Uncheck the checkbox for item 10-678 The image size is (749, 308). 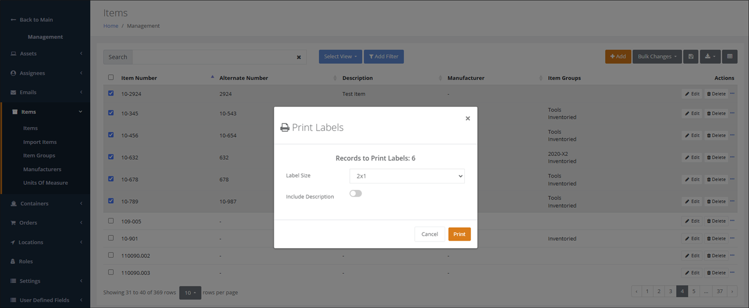[x=111, y=179]
